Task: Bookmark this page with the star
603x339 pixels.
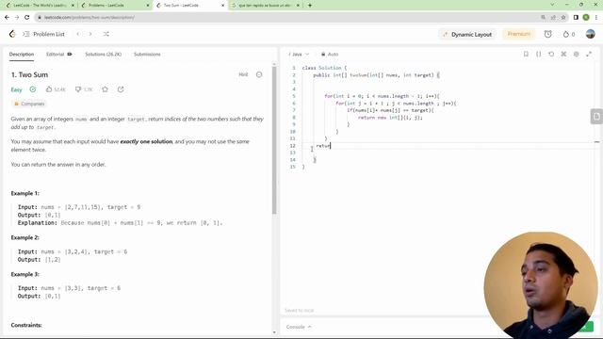Action: click(x=563, y=17)
